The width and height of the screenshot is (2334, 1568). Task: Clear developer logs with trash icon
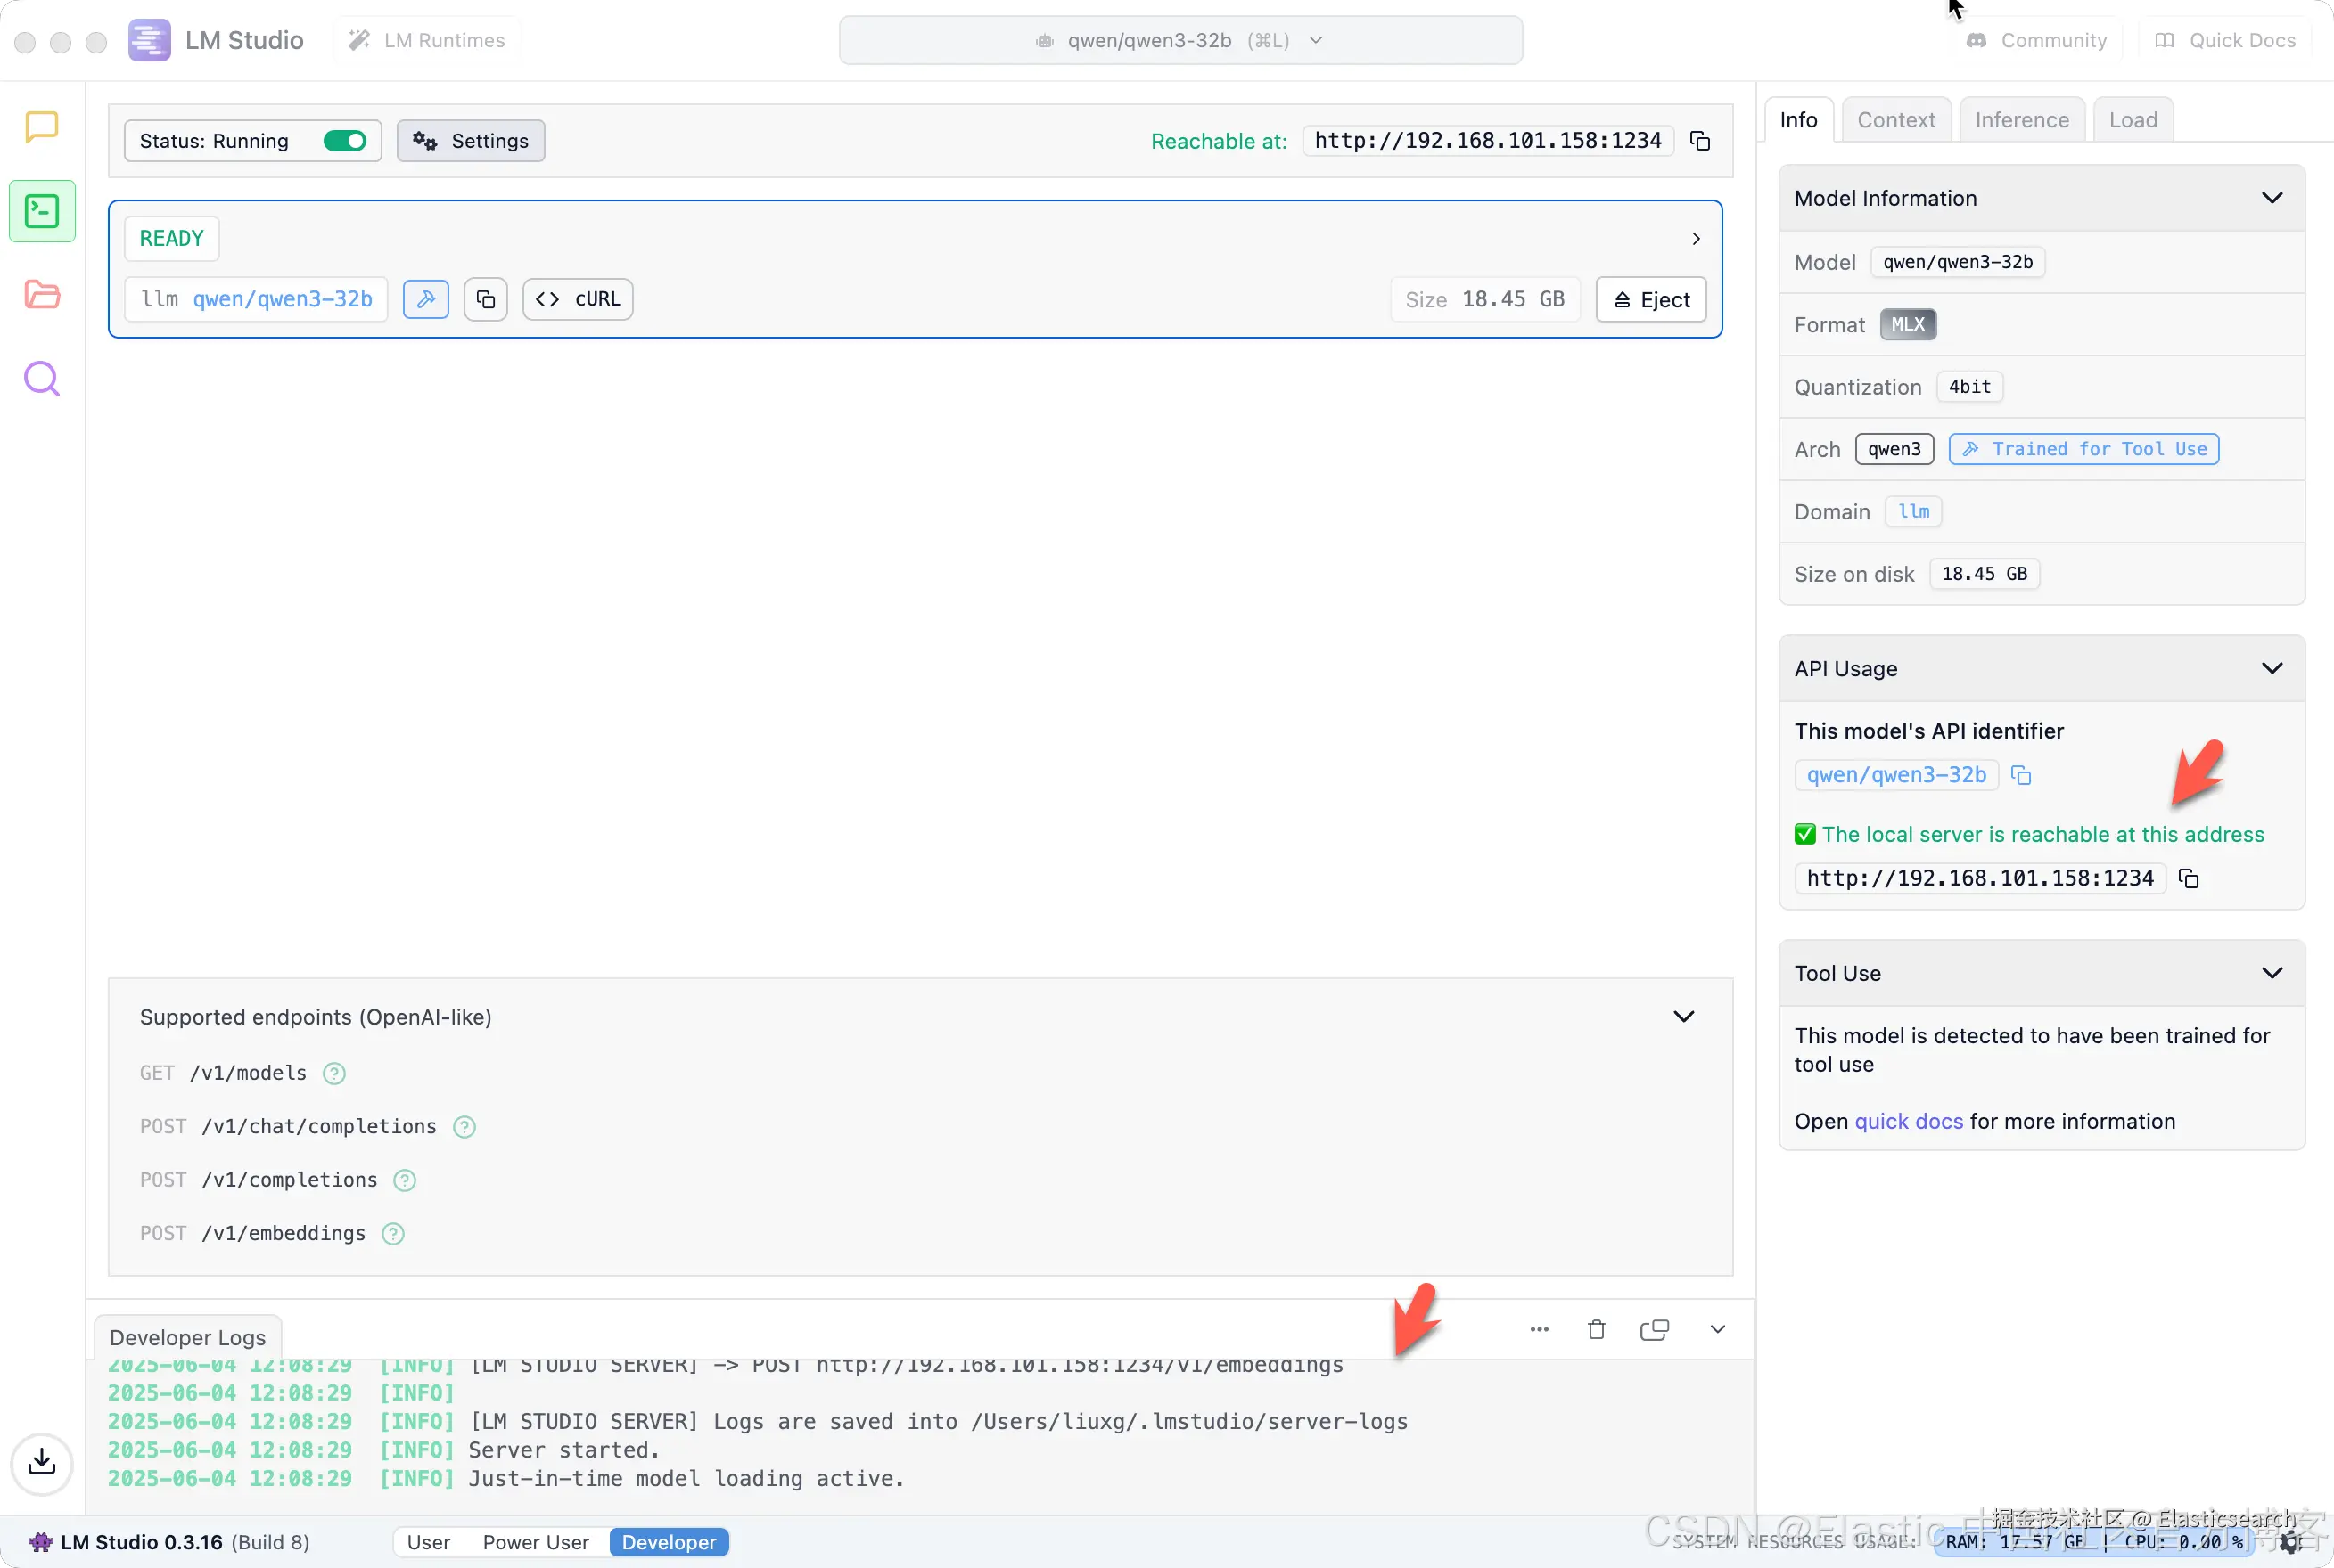1596,1330
